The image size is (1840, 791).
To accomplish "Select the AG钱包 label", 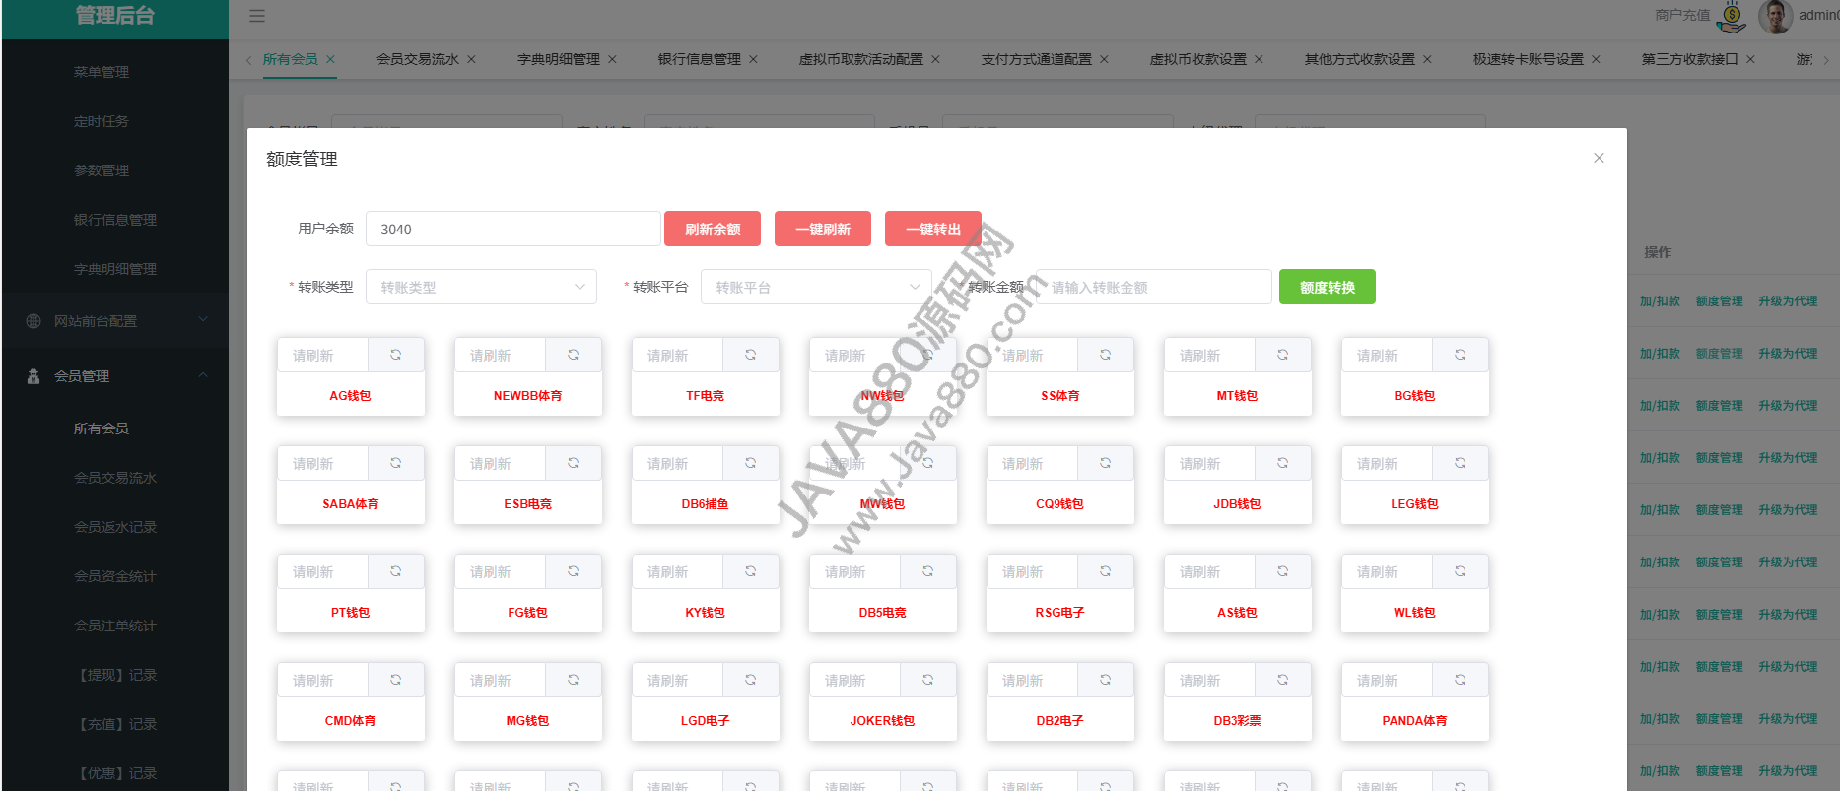I will pos(350,395).
